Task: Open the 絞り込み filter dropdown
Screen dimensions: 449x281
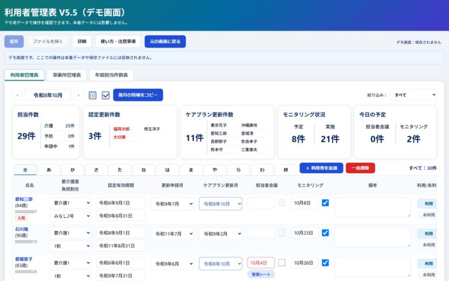Action: click(413, 95)
